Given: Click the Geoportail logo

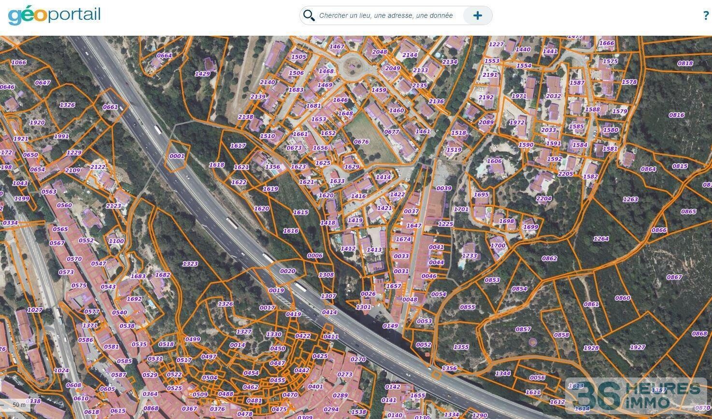Looking at the screenshot, I should click(x=54, y=15).
